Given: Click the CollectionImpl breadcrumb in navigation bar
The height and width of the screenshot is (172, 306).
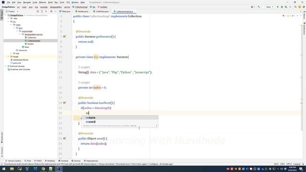Looking at the screenshot, I should point(80,7).
